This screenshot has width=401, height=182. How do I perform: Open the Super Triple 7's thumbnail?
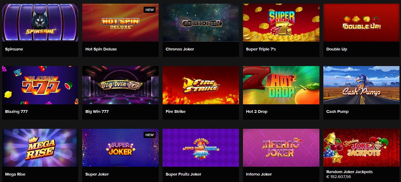[281, 23]
